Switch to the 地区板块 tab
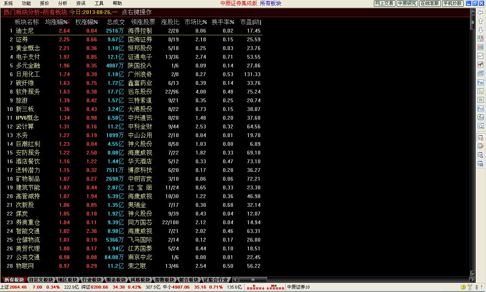 [68, 280]
